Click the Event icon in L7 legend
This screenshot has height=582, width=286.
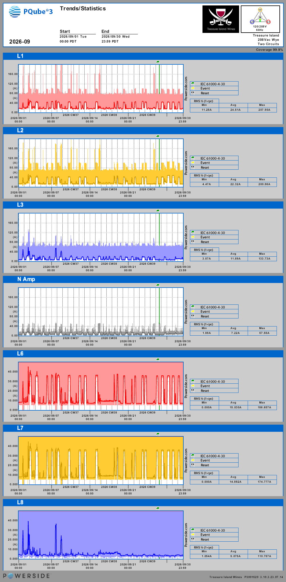tap(193, 460)
